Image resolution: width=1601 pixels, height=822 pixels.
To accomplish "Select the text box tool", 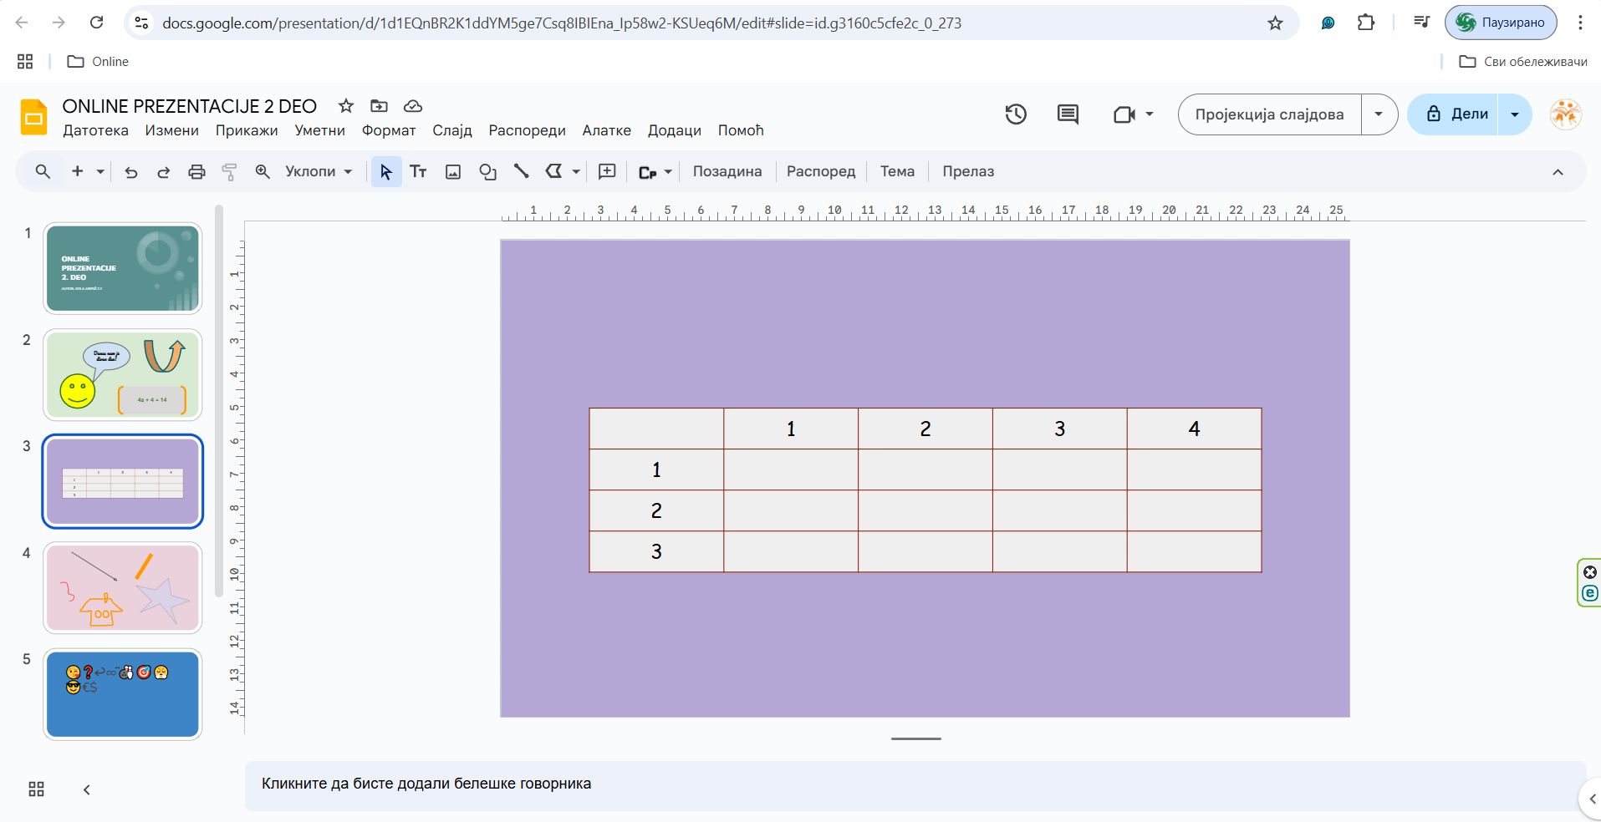I will pyautogui.click(x=418, y=172).
